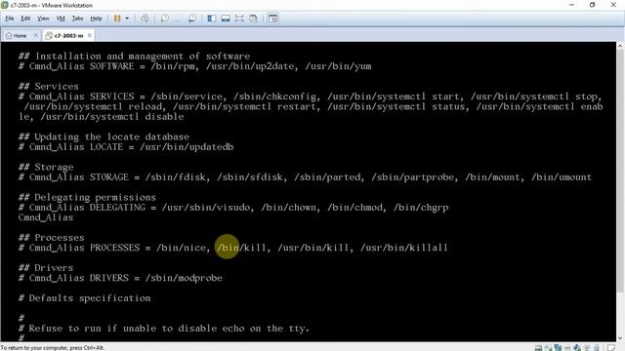625x351 pixels.
Task: Click the scrollbar up arrow
Action: tap(621, 46)
